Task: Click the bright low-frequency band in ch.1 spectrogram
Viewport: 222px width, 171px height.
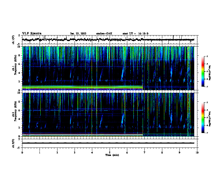Action: point(82,87)
